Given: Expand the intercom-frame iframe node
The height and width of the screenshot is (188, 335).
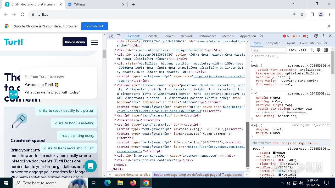Looking at the screenshot, I should tap(115, 85).
